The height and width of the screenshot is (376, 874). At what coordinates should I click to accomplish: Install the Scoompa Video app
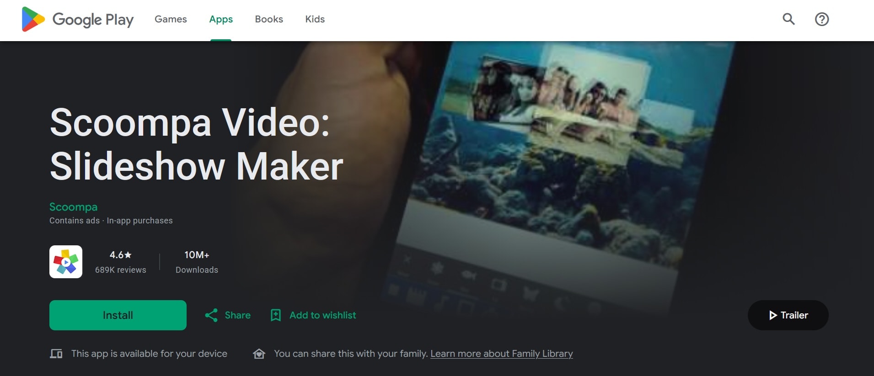click(118, 315)
